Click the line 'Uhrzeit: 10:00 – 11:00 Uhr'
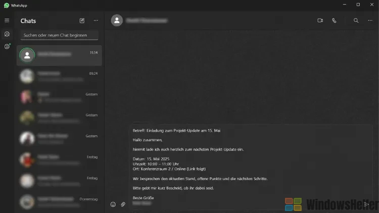Screen dimensions: 379x213 pos(156,164)
